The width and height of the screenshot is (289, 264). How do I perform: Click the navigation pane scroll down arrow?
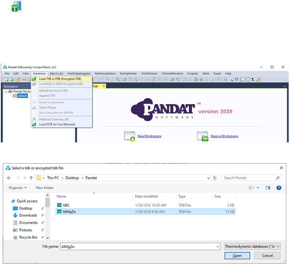[48, 238]
